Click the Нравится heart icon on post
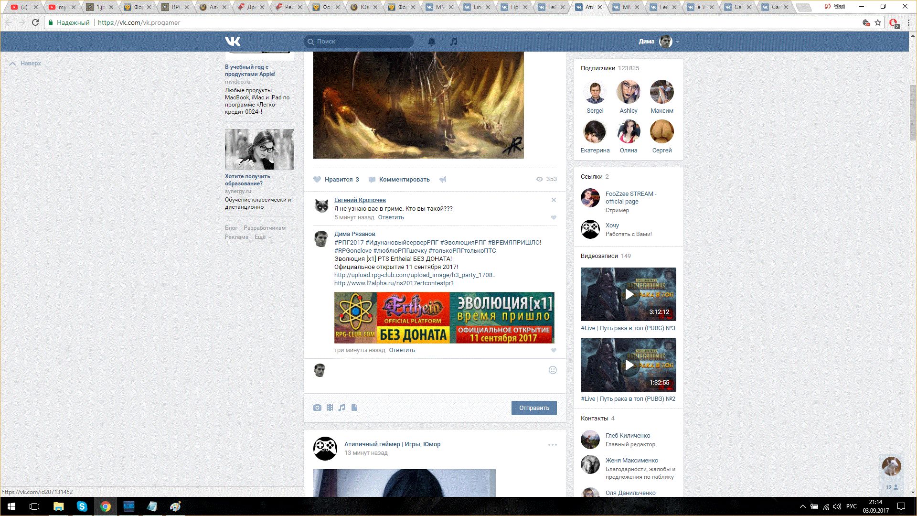917x516 pixels. click(317, 180)
